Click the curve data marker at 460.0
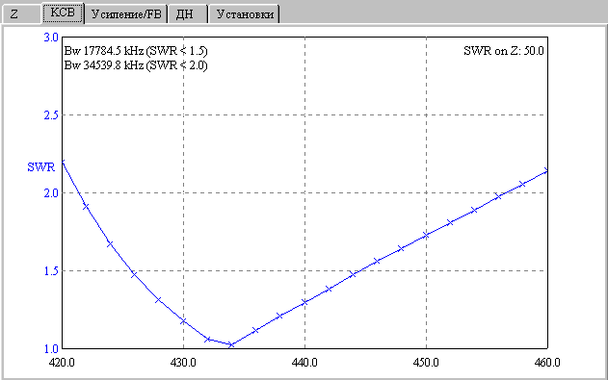 pyautogui.click(x=546, y=170)
